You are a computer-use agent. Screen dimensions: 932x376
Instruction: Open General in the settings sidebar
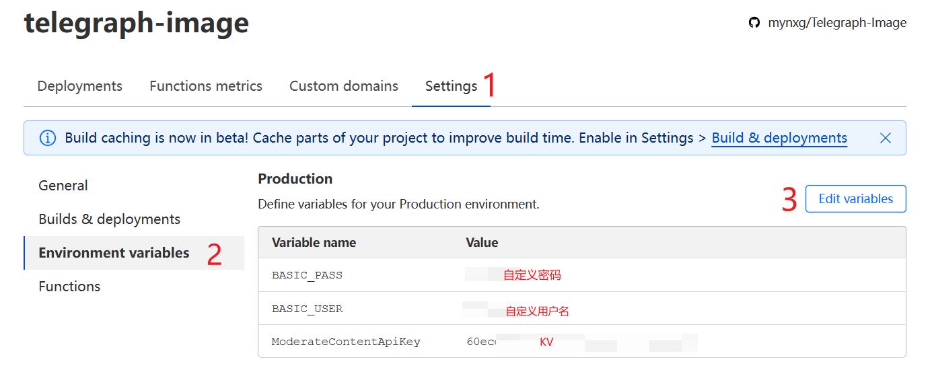point(63,186)
